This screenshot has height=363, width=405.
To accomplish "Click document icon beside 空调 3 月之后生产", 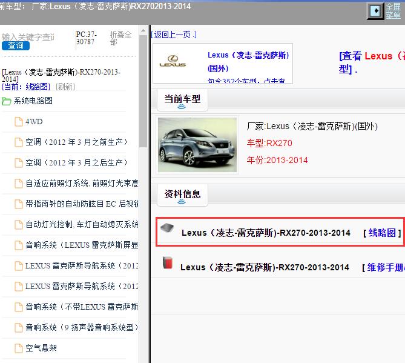I will (x=19, y=163).
